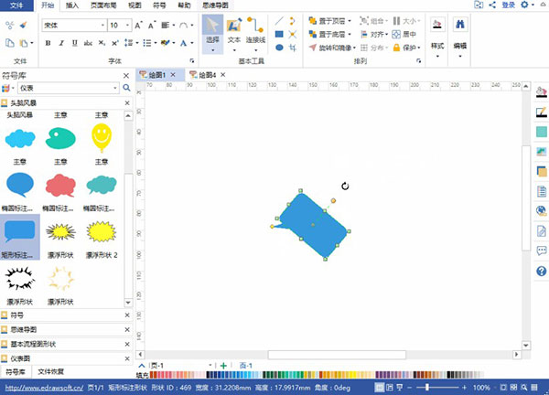Search the symbol library magnifier icon
Image resolution: width=549 pixels, height=395 pixels.
click(127, 88)
